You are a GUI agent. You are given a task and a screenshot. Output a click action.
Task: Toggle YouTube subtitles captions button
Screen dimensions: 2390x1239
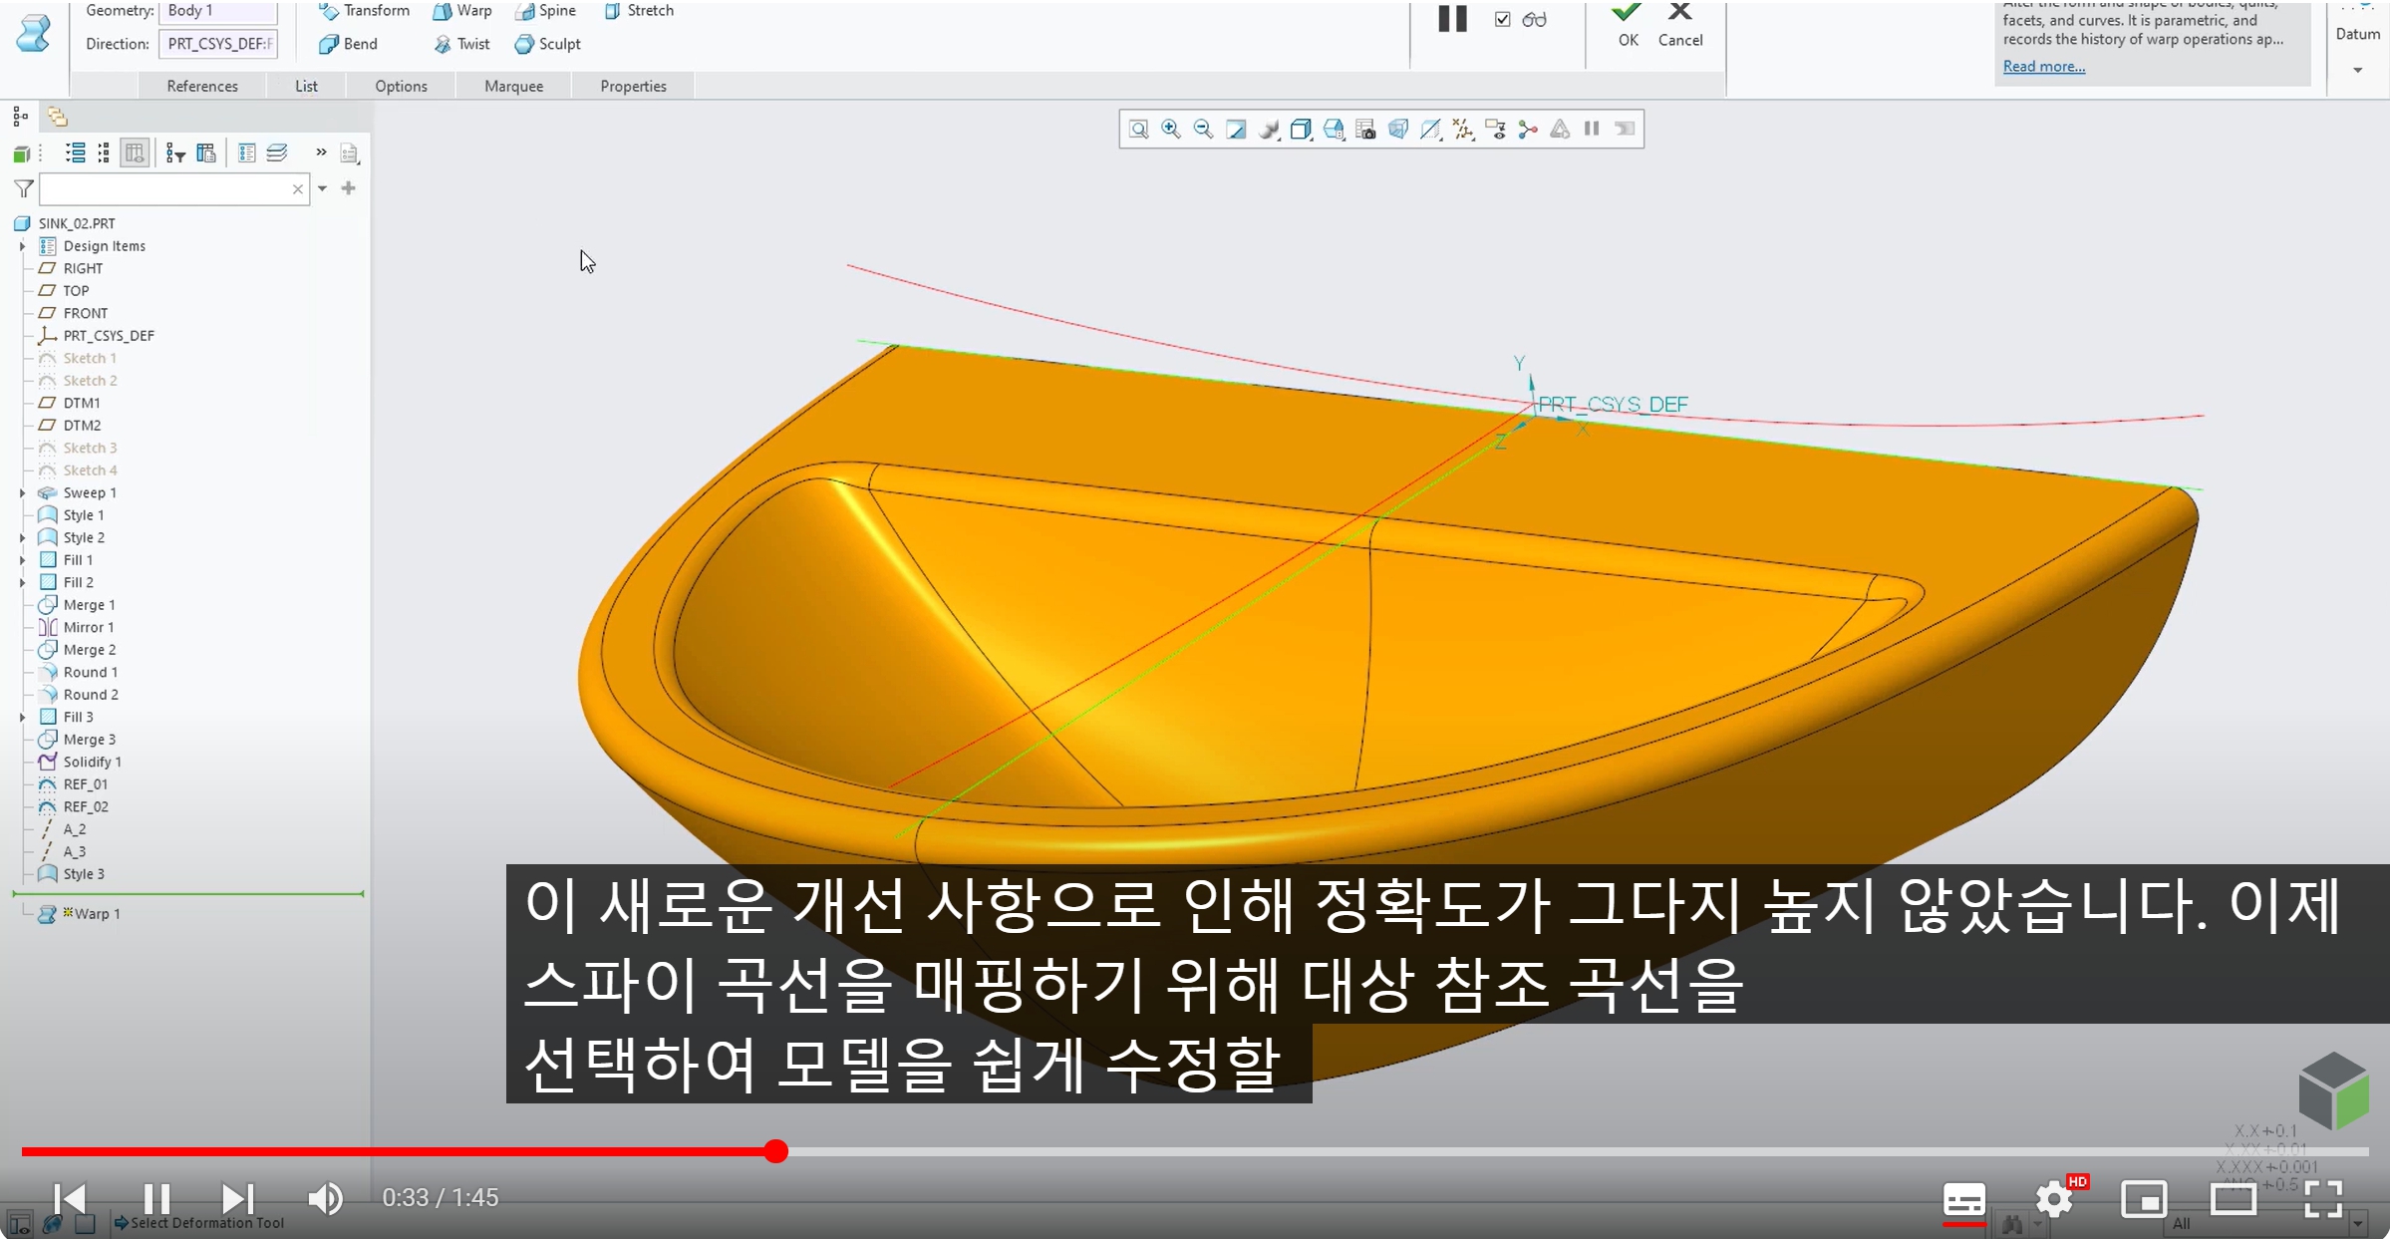(1963, 1199)
